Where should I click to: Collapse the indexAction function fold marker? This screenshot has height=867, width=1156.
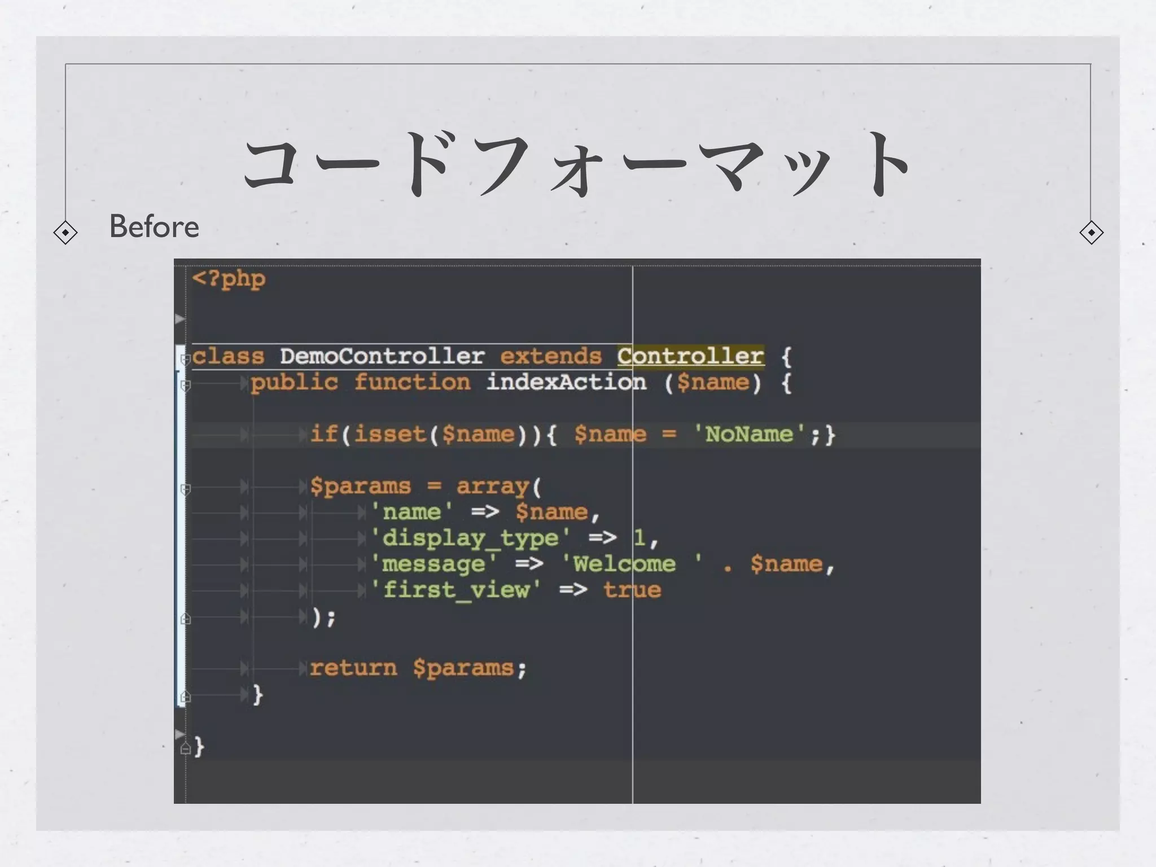(185, 386)
